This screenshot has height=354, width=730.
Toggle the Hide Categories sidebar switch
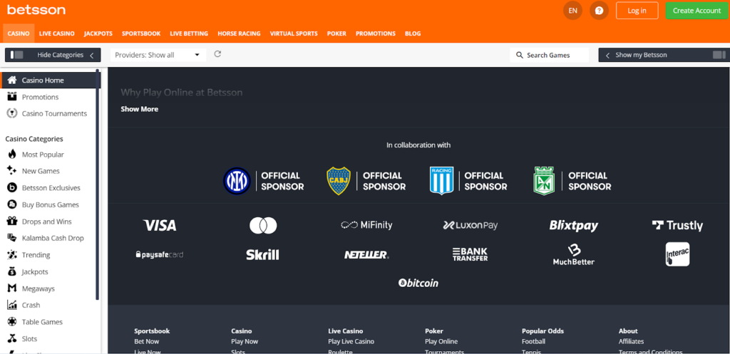click(x=17, y=55)
